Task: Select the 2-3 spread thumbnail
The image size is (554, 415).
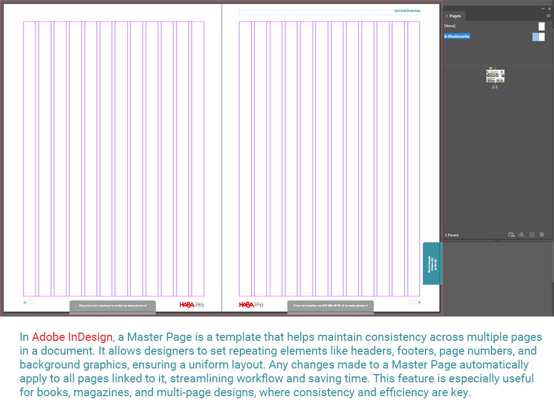Action: [x=495, y=76]
